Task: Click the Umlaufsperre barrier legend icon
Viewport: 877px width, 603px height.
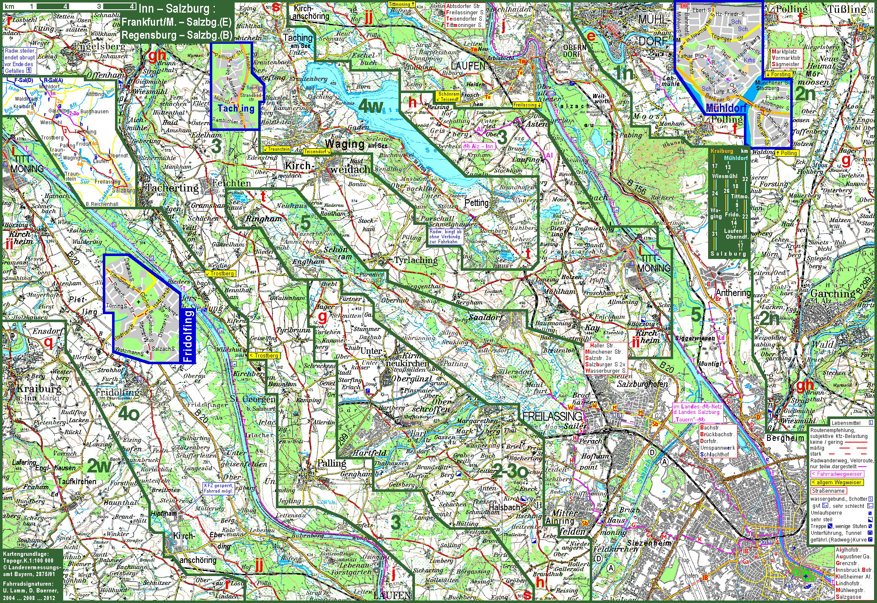Action: (x=870, y=513)
